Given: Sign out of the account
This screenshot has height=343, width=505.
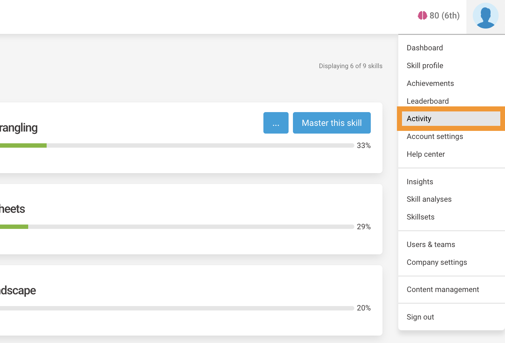Looking at the screenshot, I should coord(420,317).
